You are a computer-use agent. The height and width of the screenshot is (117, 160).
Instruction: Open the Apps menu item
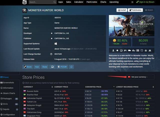[60, 2]
